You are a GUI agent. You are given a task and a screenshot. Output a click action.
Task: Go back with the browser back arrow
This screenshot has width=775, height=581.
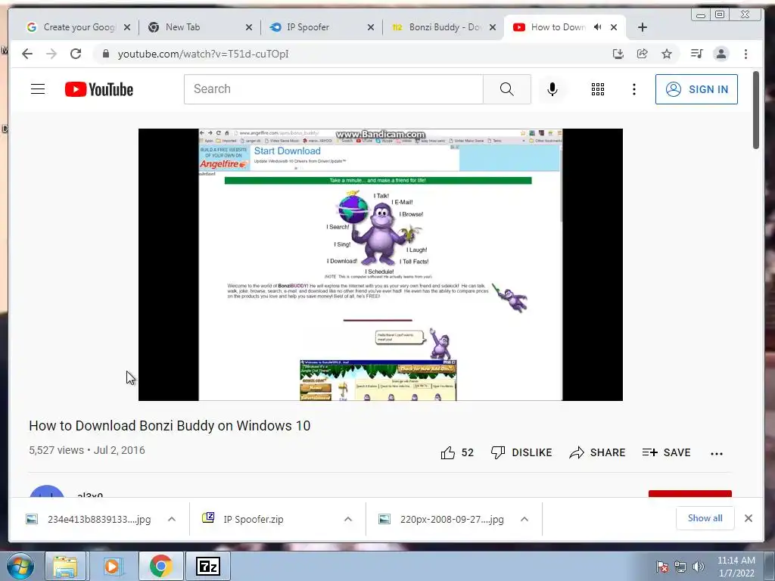tap(27, 54)
